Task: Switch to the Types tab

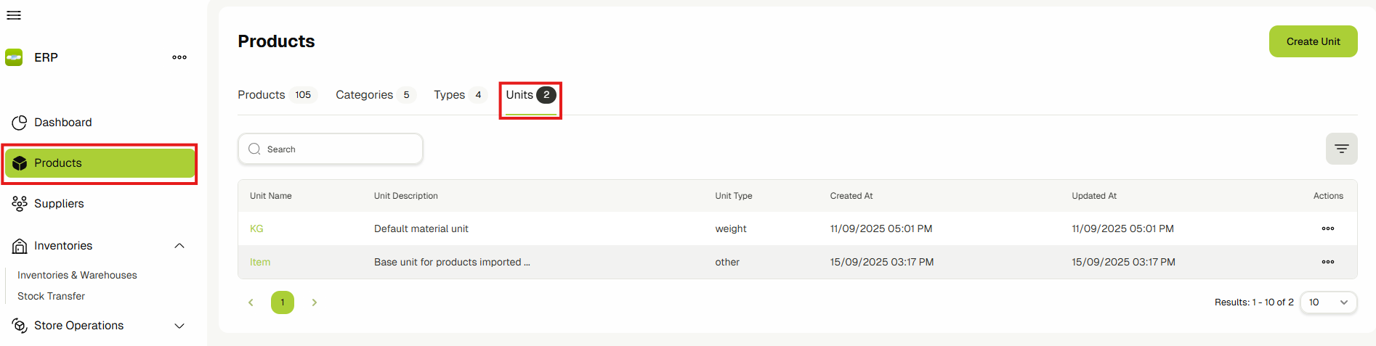Action: pyautogui.click(x=449, y=95)
